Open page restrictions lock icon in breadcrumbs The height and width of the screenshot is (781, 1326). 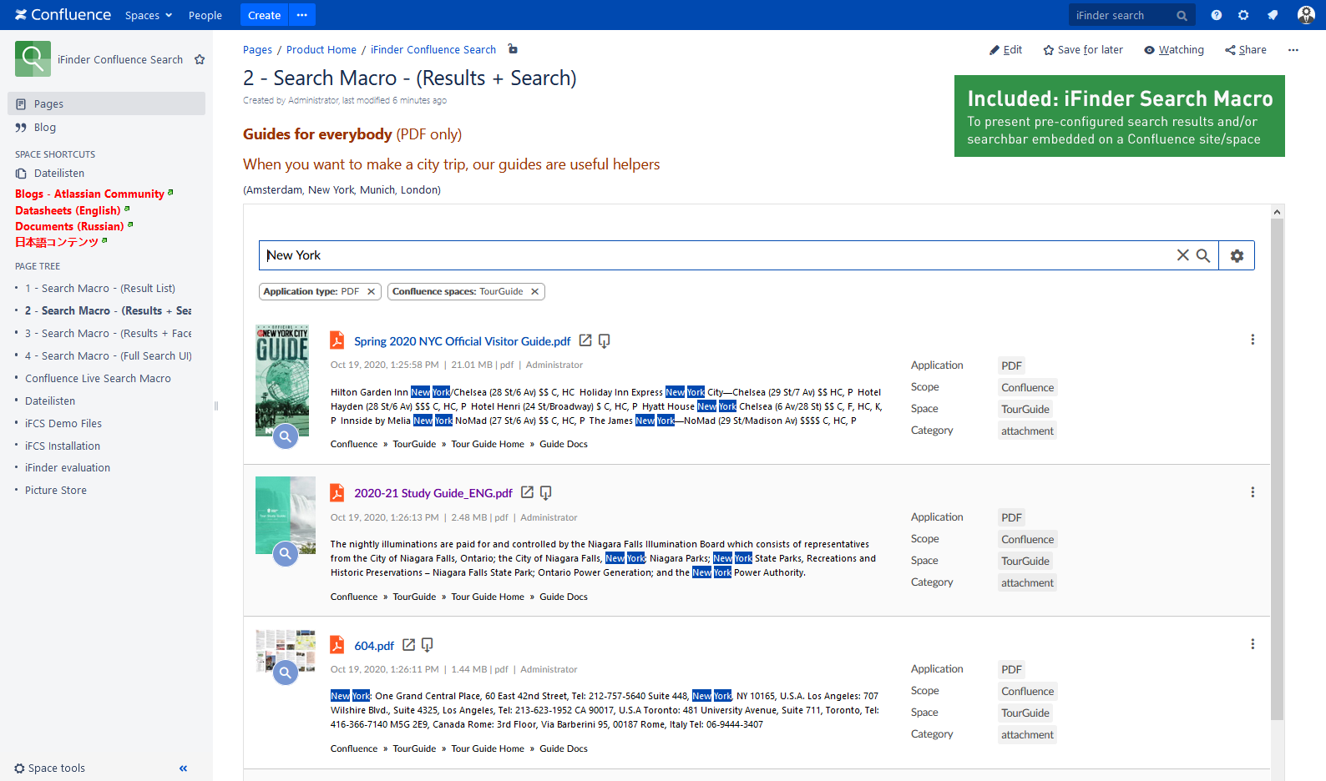coord(513,49)
